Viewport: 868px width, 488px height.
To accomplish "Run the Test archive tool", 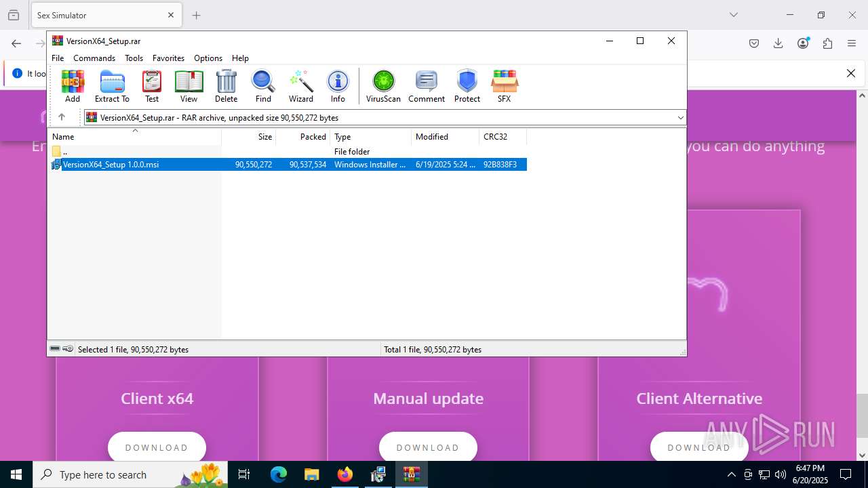I will [152, 86].
